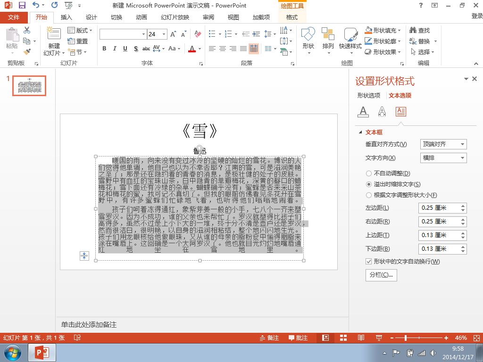Select the 溢出时缩排文字 radio option
This screenshot has height=362, width=483.
[x=368, y=184]
